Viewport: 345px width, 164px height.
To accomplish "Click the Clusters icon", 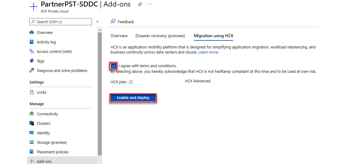I will point(32,123).
